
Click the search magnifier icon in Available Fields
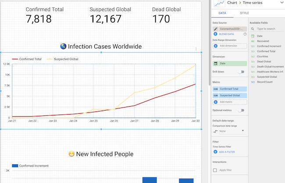[x=253, y=29]
